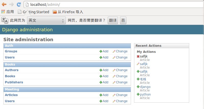The height and width of the screenshot is (109, 204).
Task: Click the Django administration header title
Action: tap(28, 30)
